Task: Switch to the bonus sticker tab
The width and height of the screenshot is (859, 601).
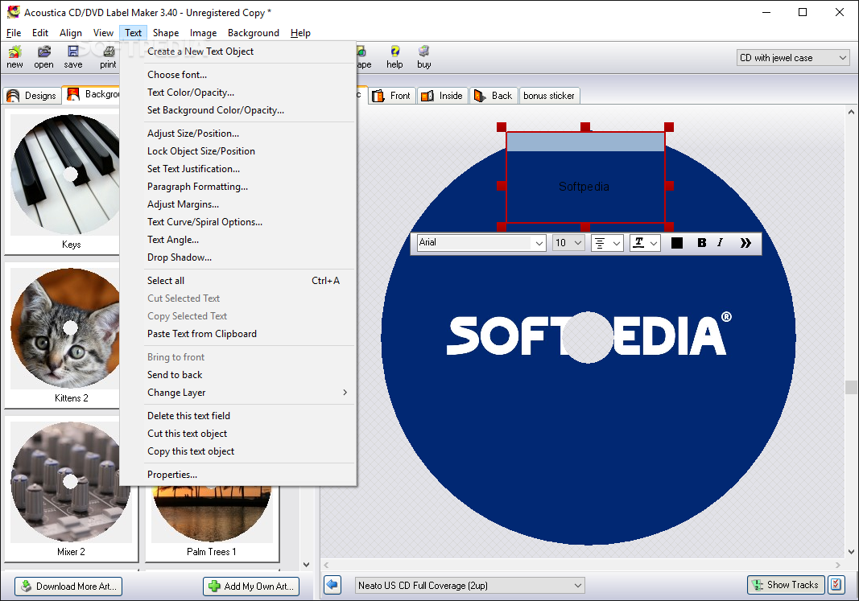Action: coord(549,96)
